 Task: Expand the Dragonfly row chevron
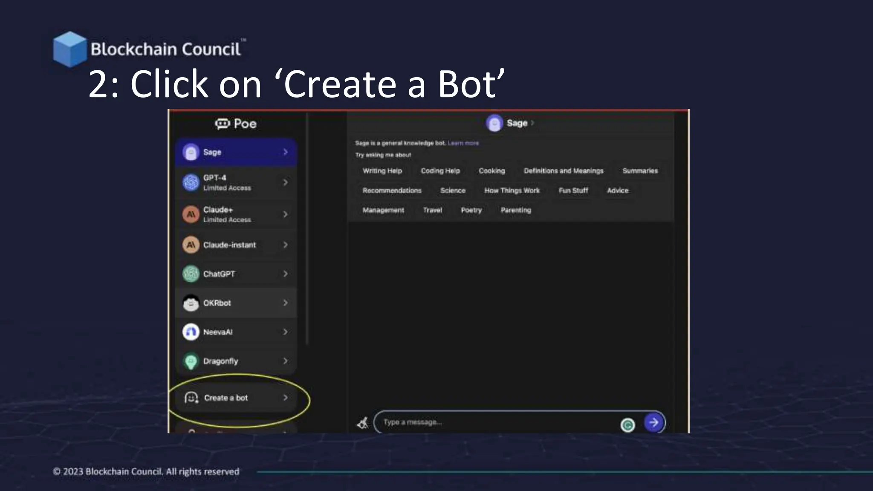coord(285,361)
